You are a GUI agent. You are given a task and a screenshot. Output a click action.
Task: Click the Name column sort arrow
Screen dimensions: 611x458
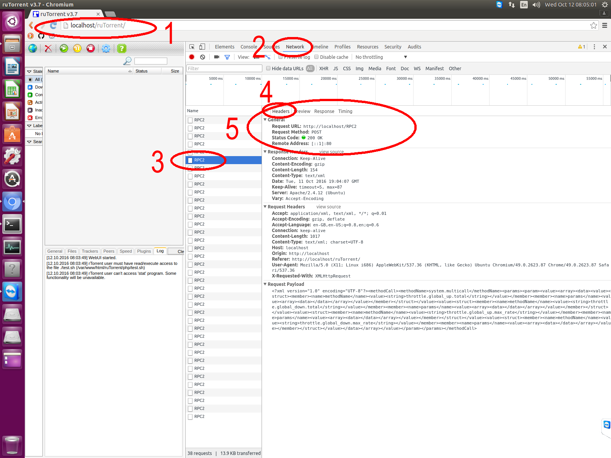(130, 71)
